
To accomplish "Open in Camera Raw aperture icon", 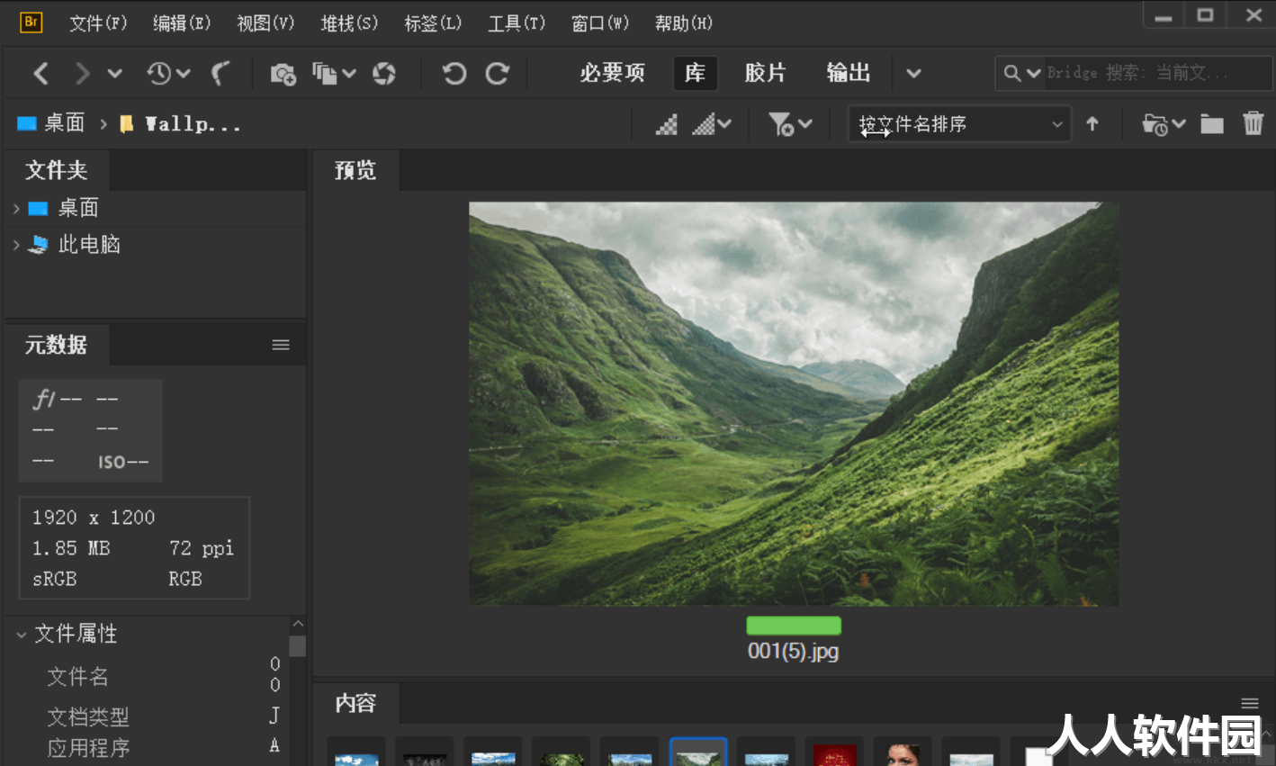I will click(x=384, y=74).
